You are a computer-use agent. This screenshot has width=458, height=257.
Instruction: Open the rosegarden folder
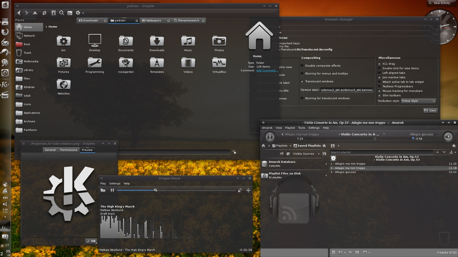click(126, 65)
